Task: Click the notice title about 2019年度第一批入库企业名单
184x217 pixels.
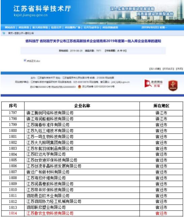Action: click(93, 41)
